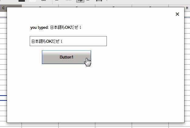Image resolution: width=190 pixels, height=128 pixels.
Task: Click the vertical align icon beside wrap
Action: click(88, 1)
